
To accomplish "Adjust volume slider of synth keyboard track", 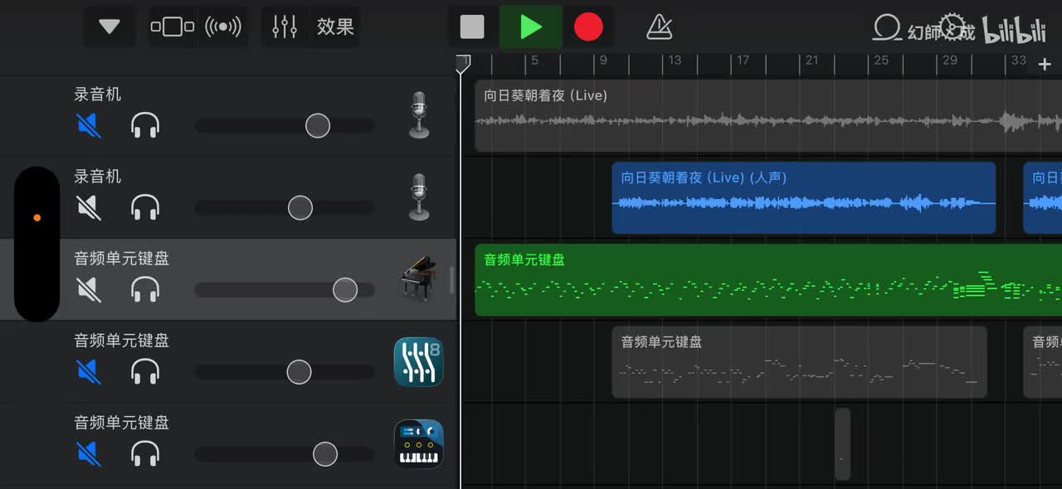I will [325, 453].
